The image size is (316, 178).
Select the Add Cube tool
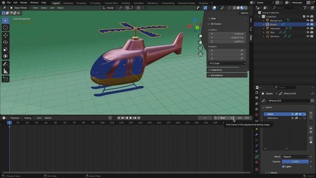tap(5, 79)
